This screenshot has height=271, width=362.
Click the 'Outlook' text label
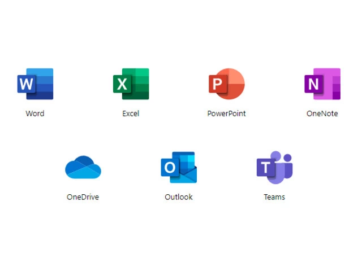pos(179,197)
